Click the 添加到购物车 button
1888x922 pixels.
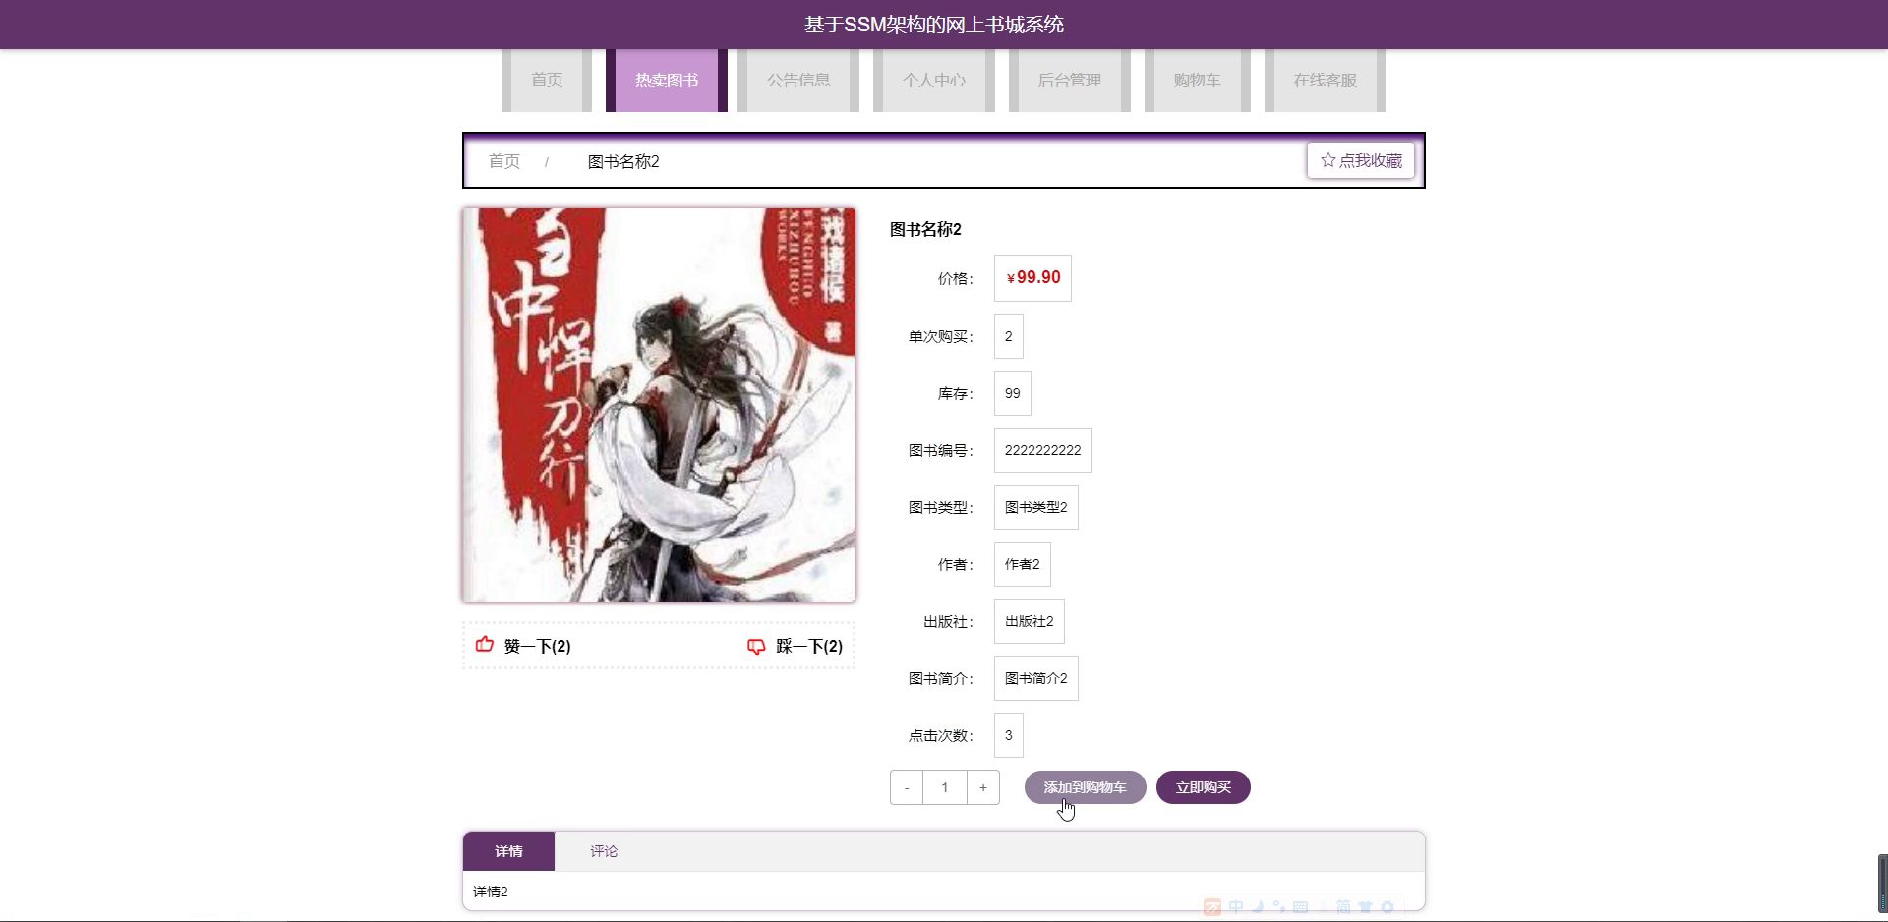click(x=1086, y=787)
